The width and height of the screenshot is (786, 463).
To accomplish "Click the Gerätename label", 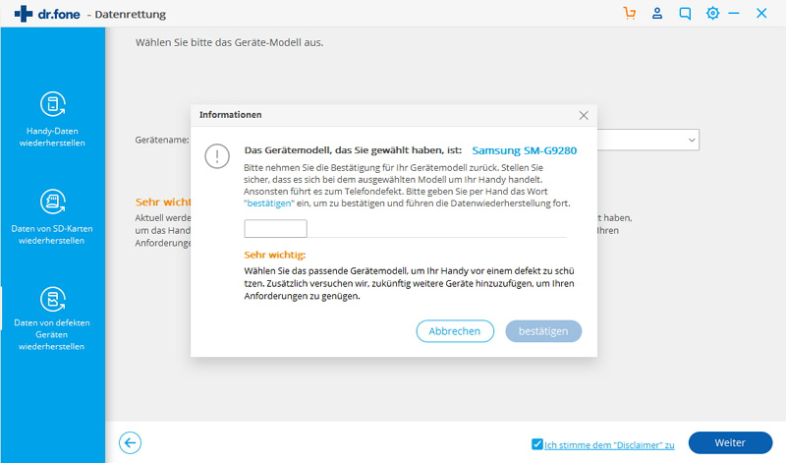I will click(x=162, y=140).
